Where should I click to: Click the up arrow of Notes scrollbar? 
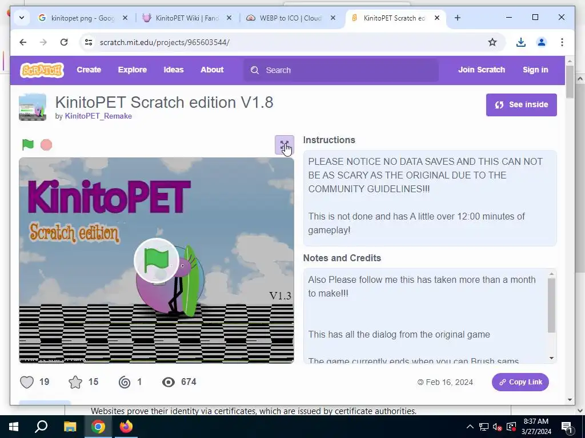[551, 274]
